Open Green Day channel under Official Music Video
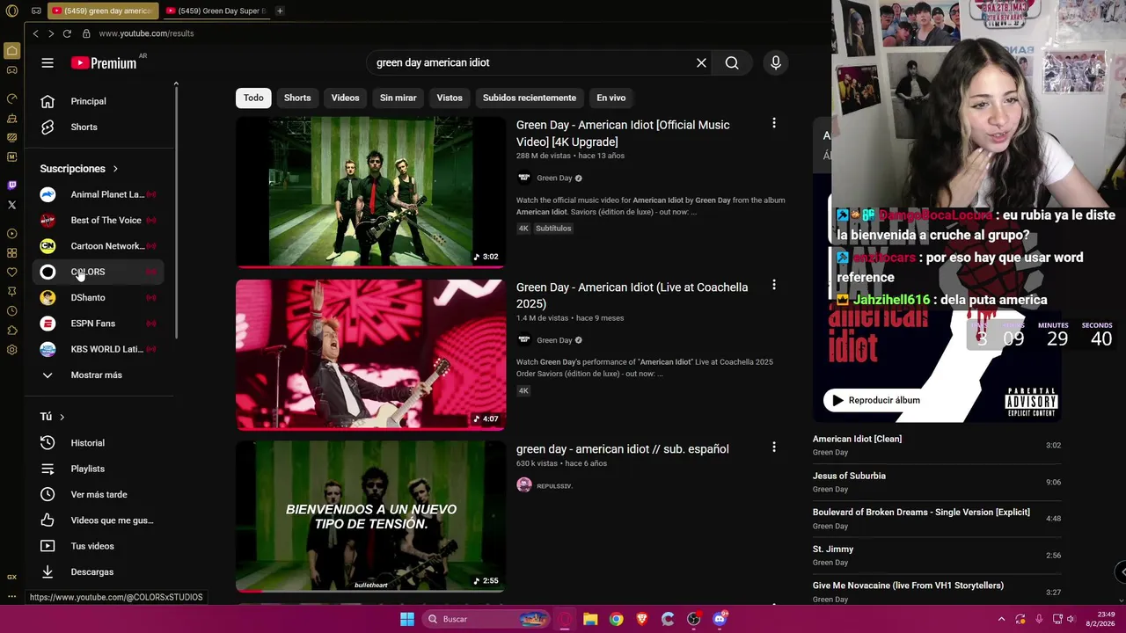Screen dimensions: 1126x633 tap(554, 178)
